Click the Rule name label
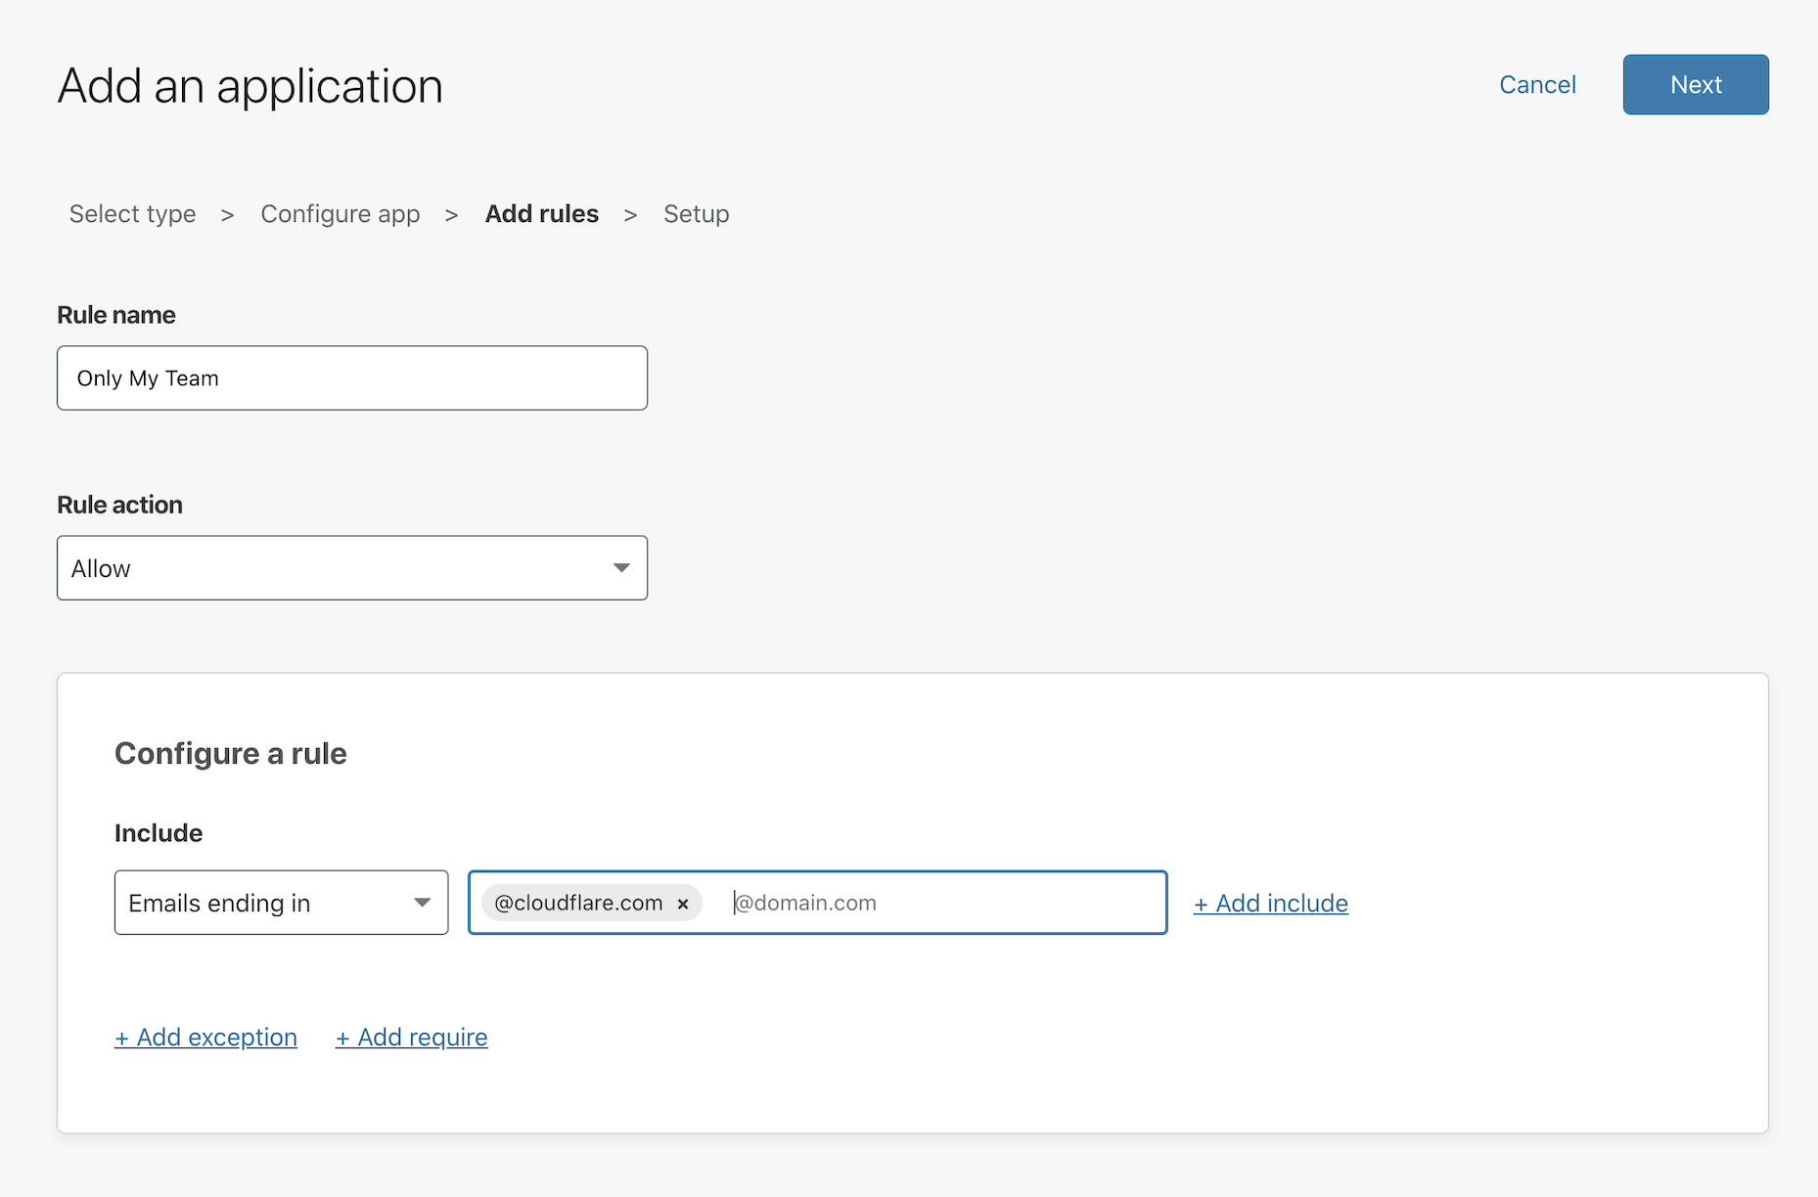The width and height of the screenshot is (1818, 1197). tap(115, 314)
